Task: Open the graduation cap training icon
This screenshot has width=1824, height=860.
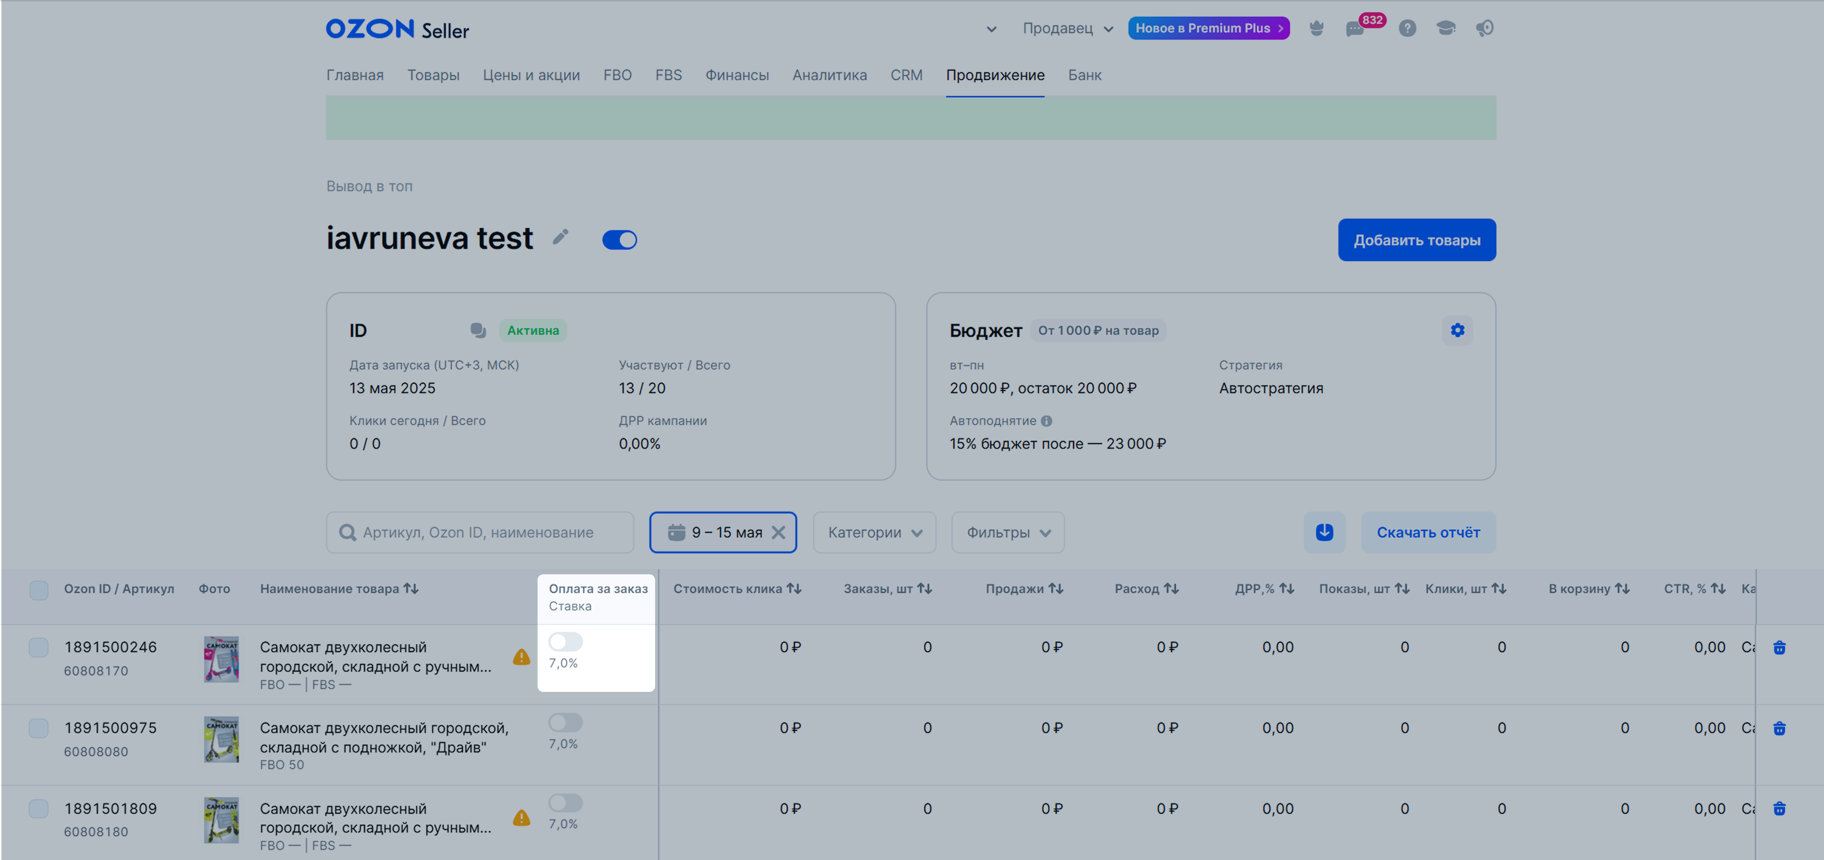Action: (1445, 28)
